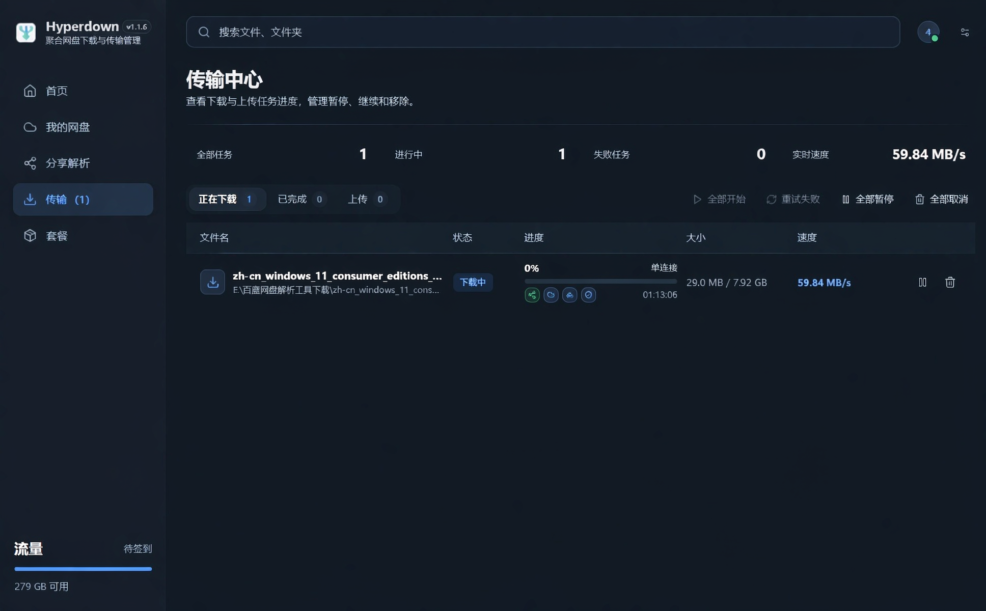
Task: Click the 状态 column header
Action: [x=462, y=238]
